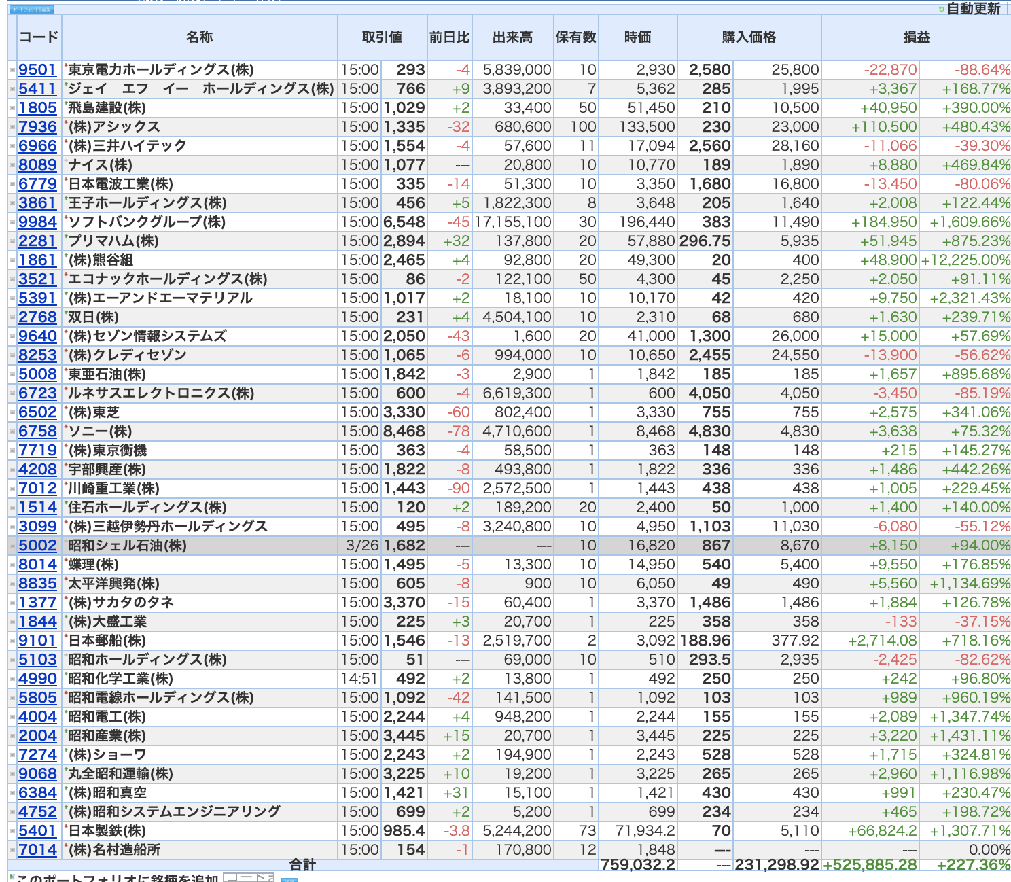The width and height of the screenshot is (1011, 882).
Task: Click the 損益 column header
Action: tap(917, 37)
